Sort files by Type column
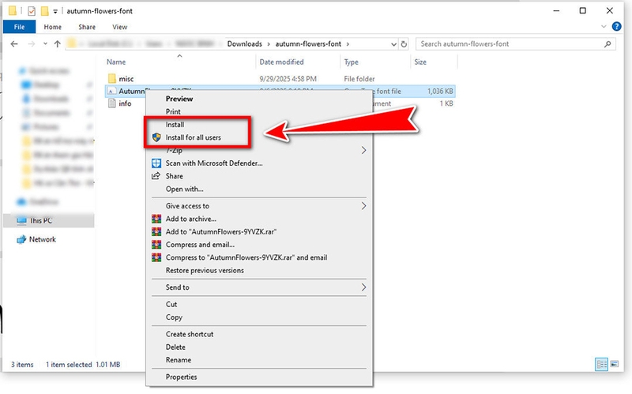Screen dimensions: 632x394 pos(351,62)
